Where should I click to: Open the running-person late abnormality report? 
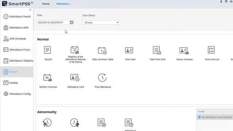(47, 123)
